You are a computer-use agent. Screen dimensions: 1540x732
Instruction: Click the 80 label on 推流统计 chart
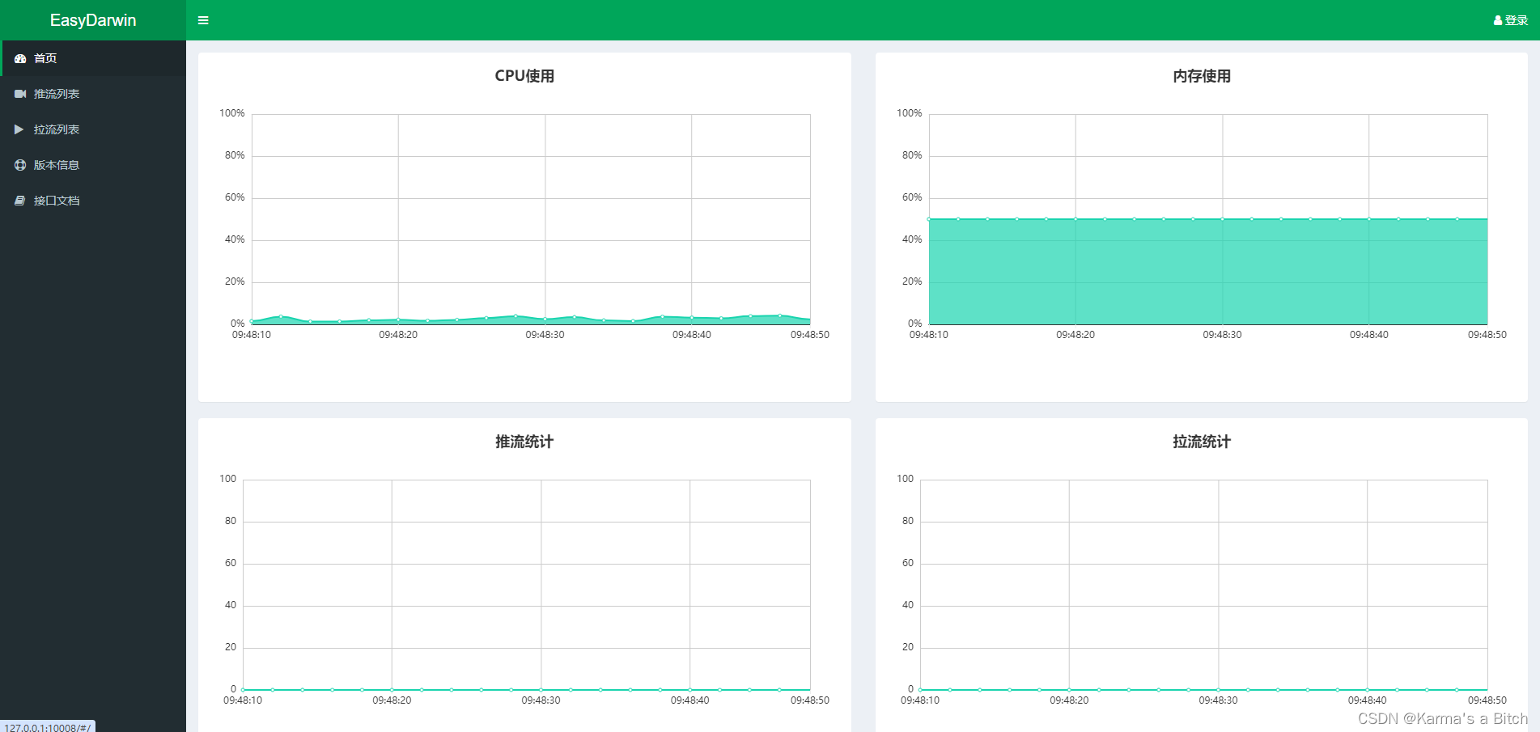[231, 521]
